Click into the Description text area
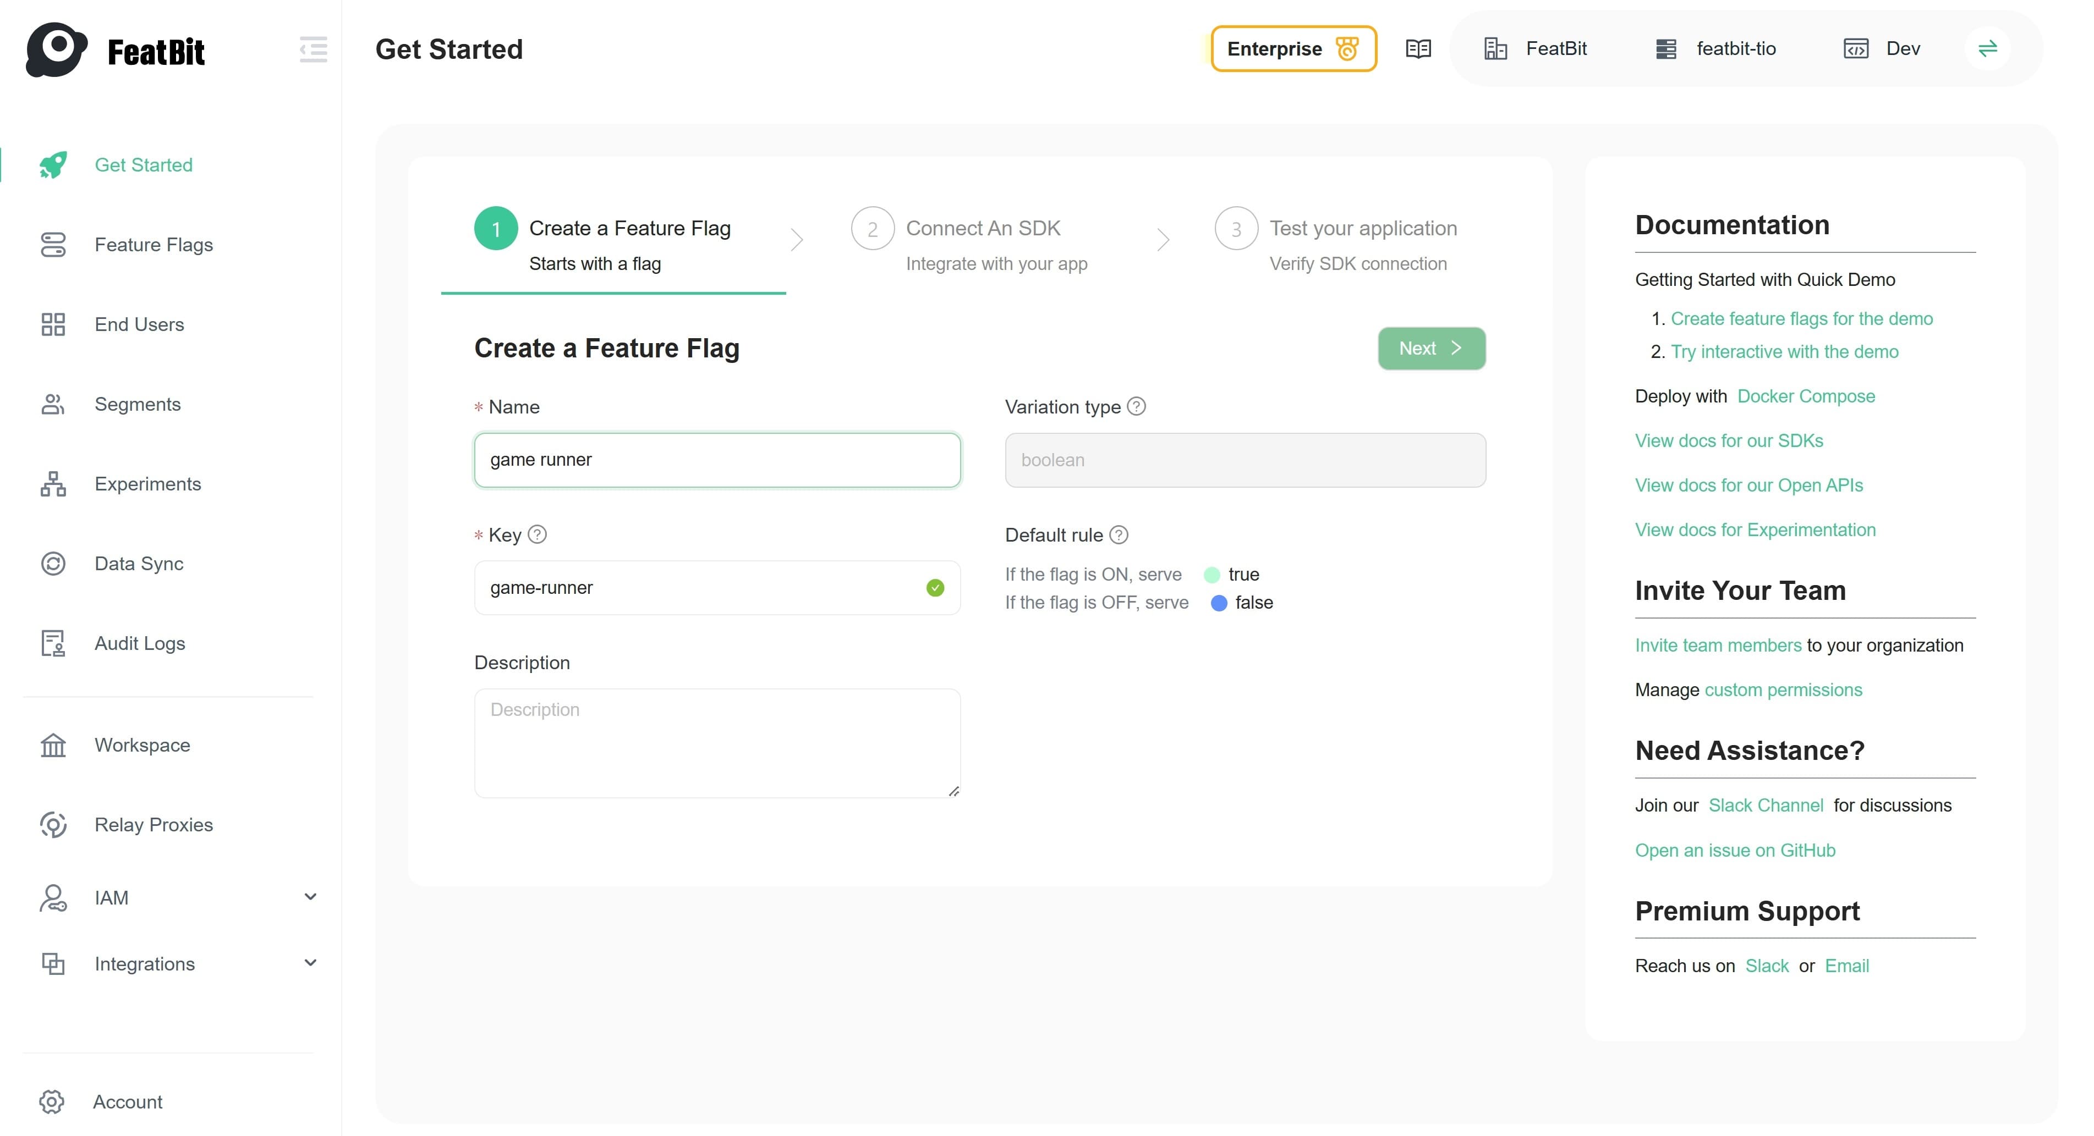 [716, 743]
